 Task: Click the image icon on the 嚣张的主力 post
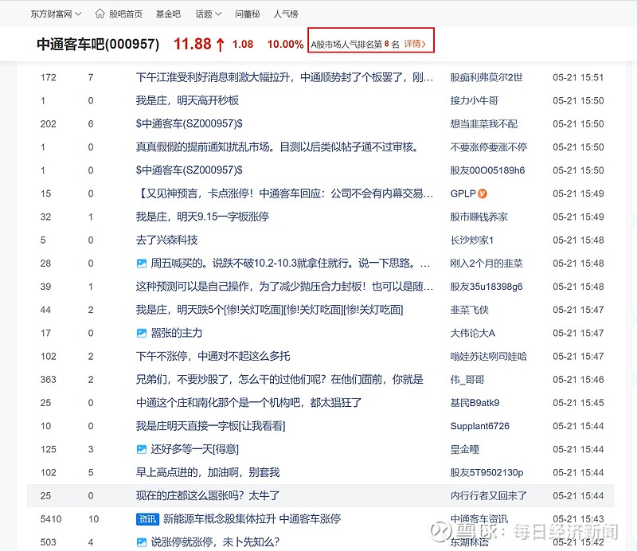pos(143,333)
